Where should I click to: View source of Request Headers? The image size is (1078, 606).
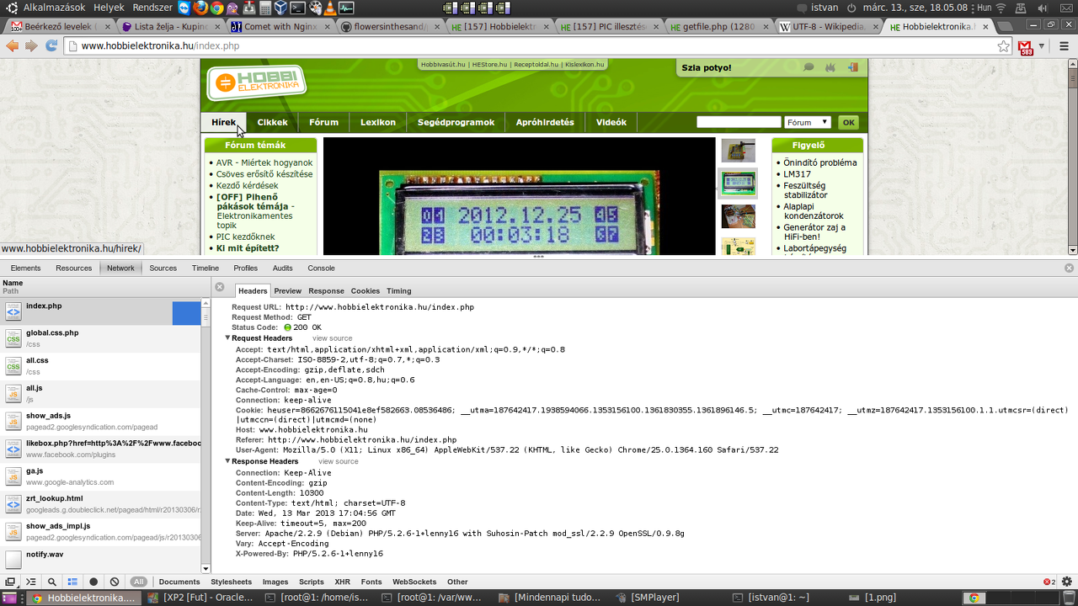click(x=333, y=338)
